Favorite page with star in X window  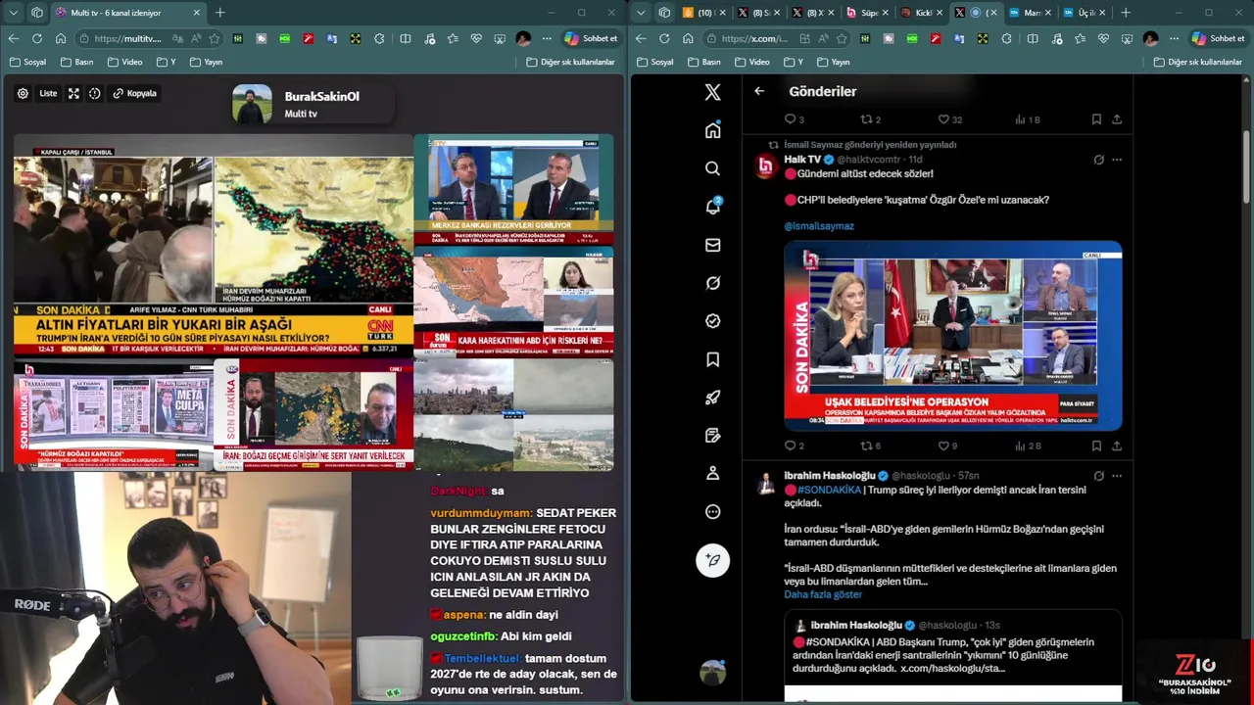pyautogui.click(x=842, y=38)
